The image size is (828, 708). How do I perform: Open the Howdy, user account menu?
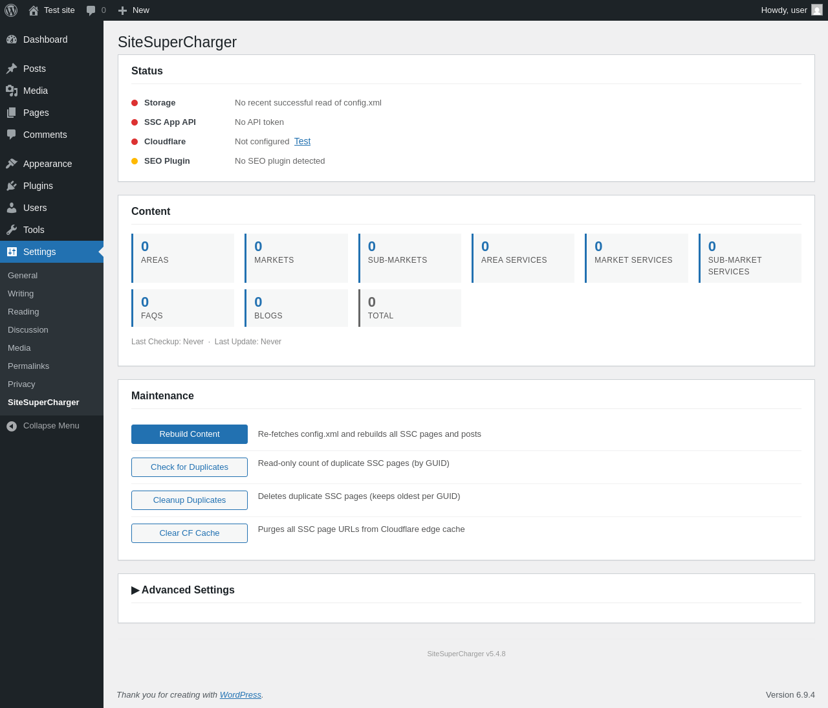pos(783,10)
